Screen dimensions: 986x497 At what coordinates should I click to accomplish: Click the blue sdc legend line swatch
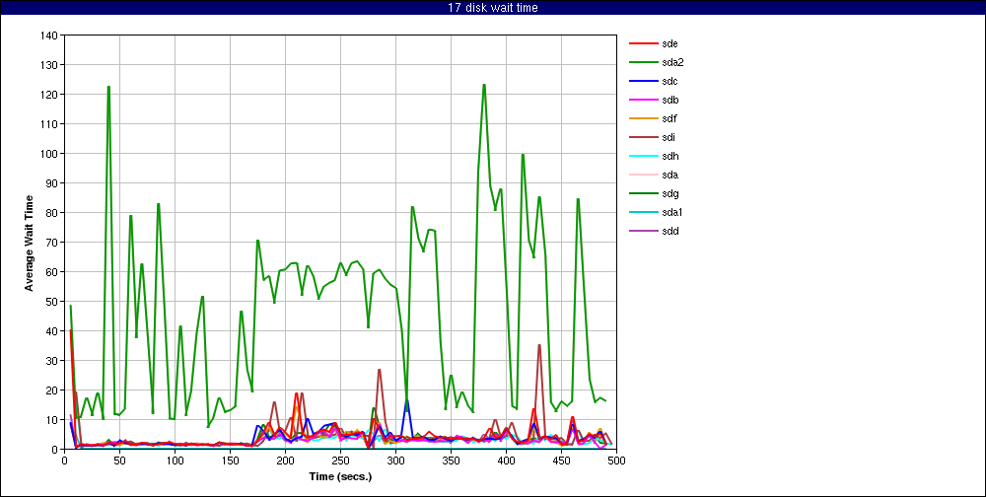click(642, 81)
